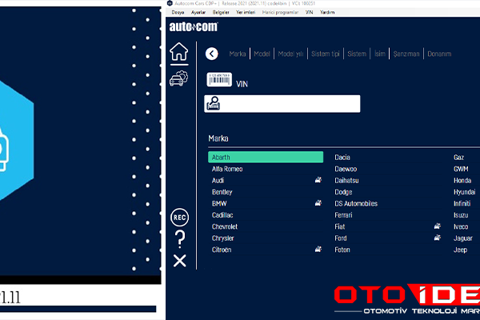Select the Daihatsu brand
480x320 pixels.
[x=346, y=180]
